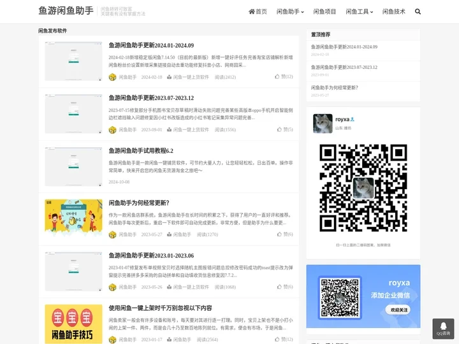Screen dimensions: 459x344
Task: Open sidebar pinned link 闲鱼助手为何经常更新?
Action: (334, 88)
